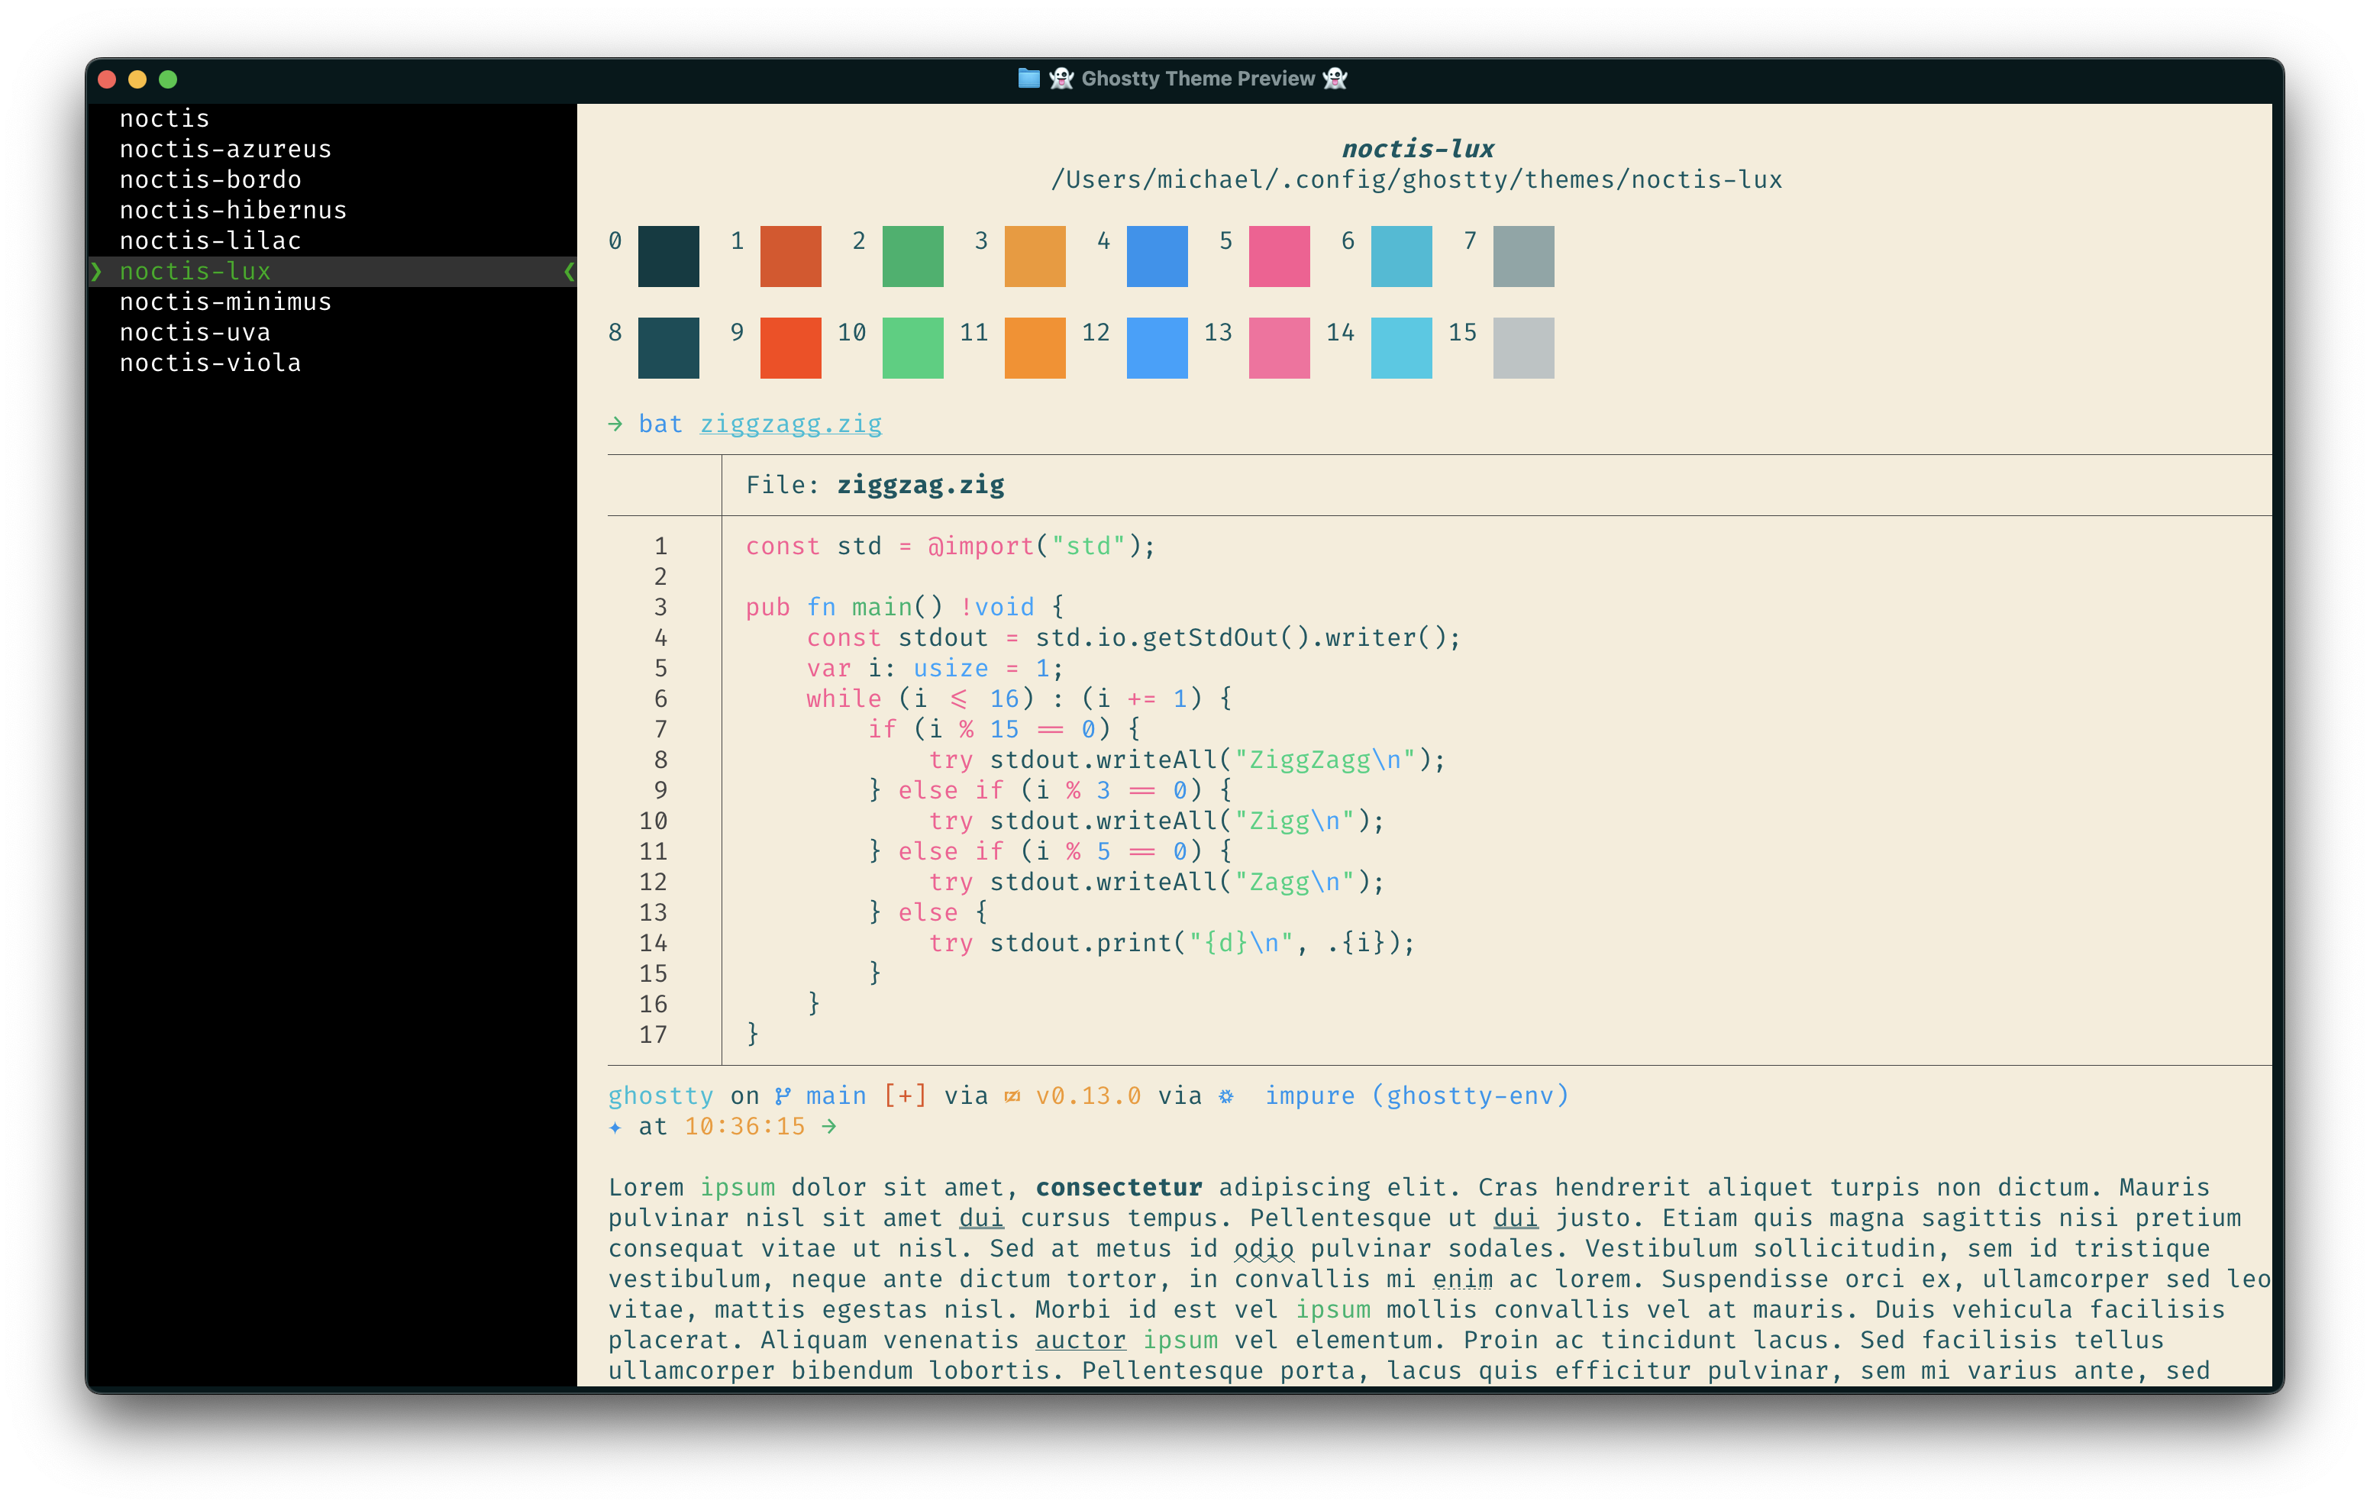Click the left ghost icon in title

pos(1061,78)
